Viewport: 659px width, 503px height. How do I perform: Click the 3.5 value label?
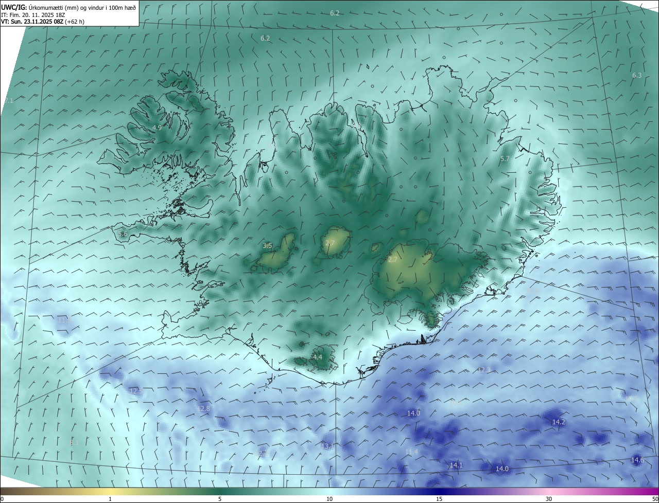click(x=267, y=246)
